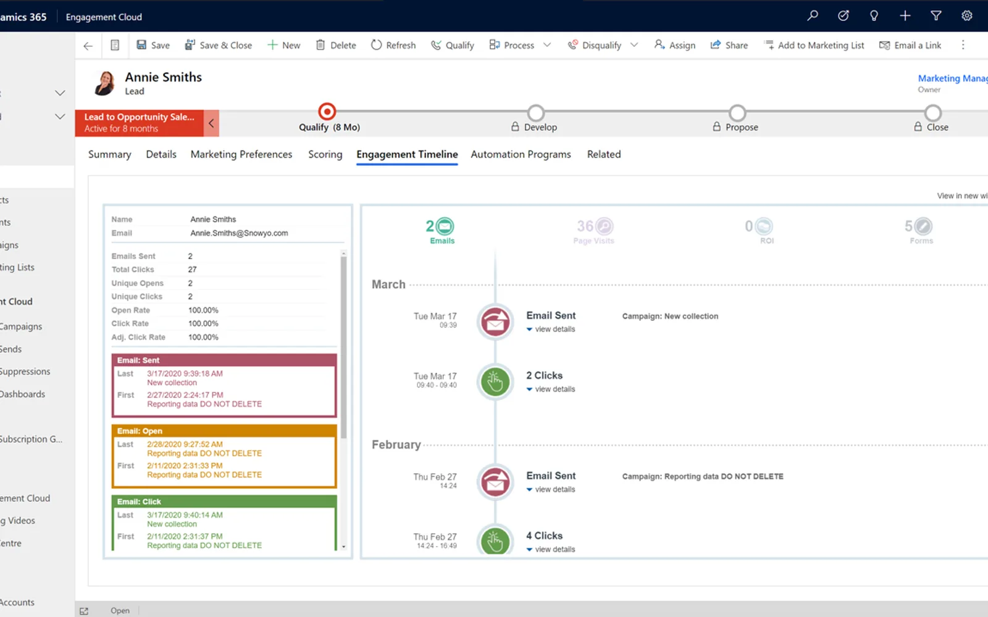
Task: Open Suppressions in the sidebar
Action: (25, 371)
